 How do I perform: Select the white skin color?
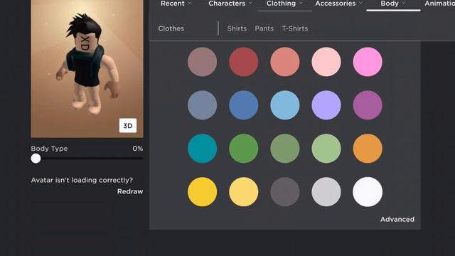coord(368,192)
